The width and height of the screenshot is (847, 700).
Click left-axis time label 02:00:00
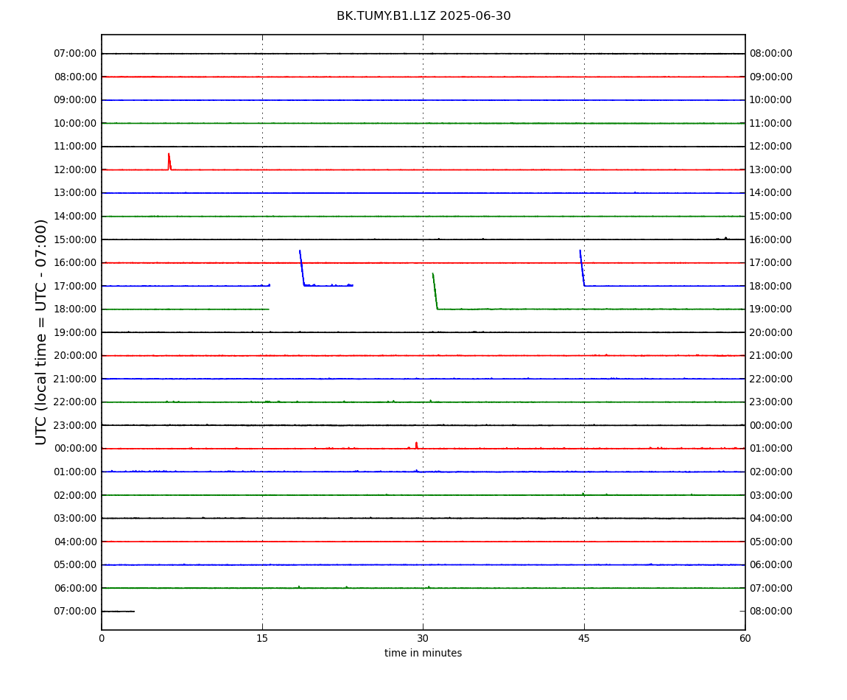click(76, 495)
